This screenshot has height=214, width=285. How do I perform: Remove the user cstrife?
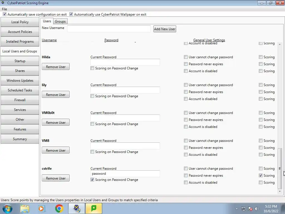click(56, 178)
